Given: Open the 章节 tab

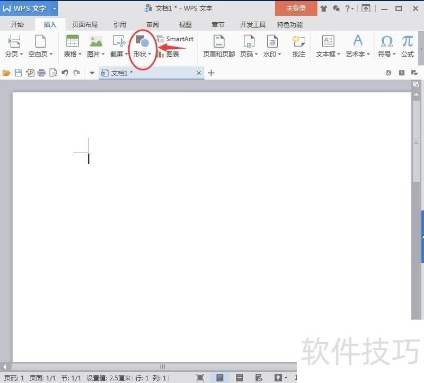Looking at the screenshot, I should click(x=218, y=24).
